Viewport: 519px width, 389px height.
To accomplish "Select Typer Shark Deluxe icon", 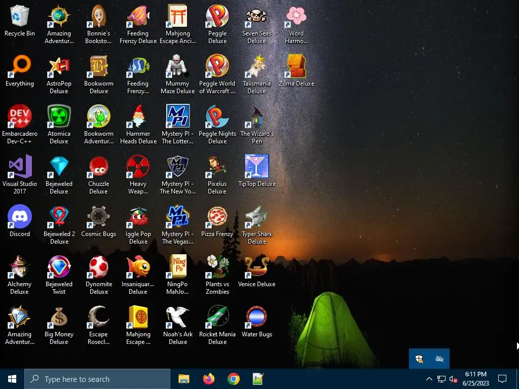I will (x=256, y=216).
